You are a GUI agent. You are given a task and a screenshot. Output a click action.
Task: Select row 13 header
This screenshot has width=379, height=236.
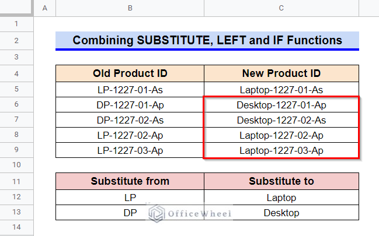tap(16, 212)
